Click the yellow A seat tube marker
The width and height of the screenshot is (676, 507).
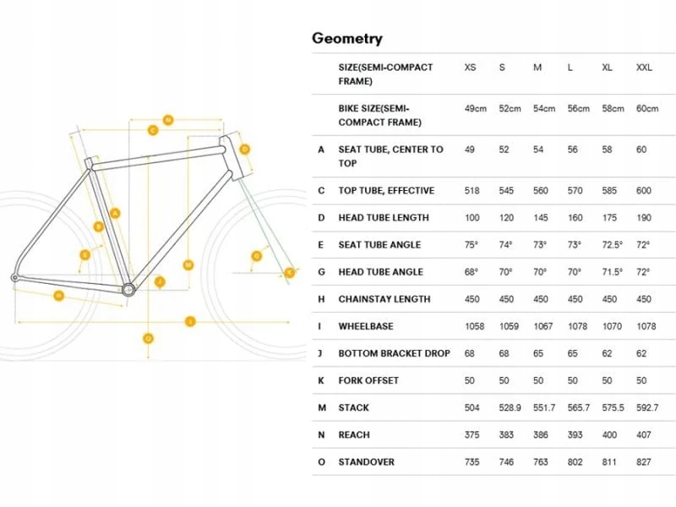[x=116, y=212]
